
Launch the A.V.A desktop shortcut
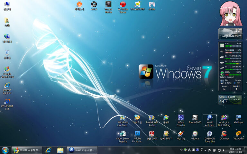(94, 6)
